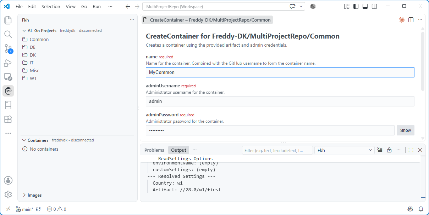This screenshot has width=429, height=215.
Task: Click the VS Code logo icon
Action: 7,6
